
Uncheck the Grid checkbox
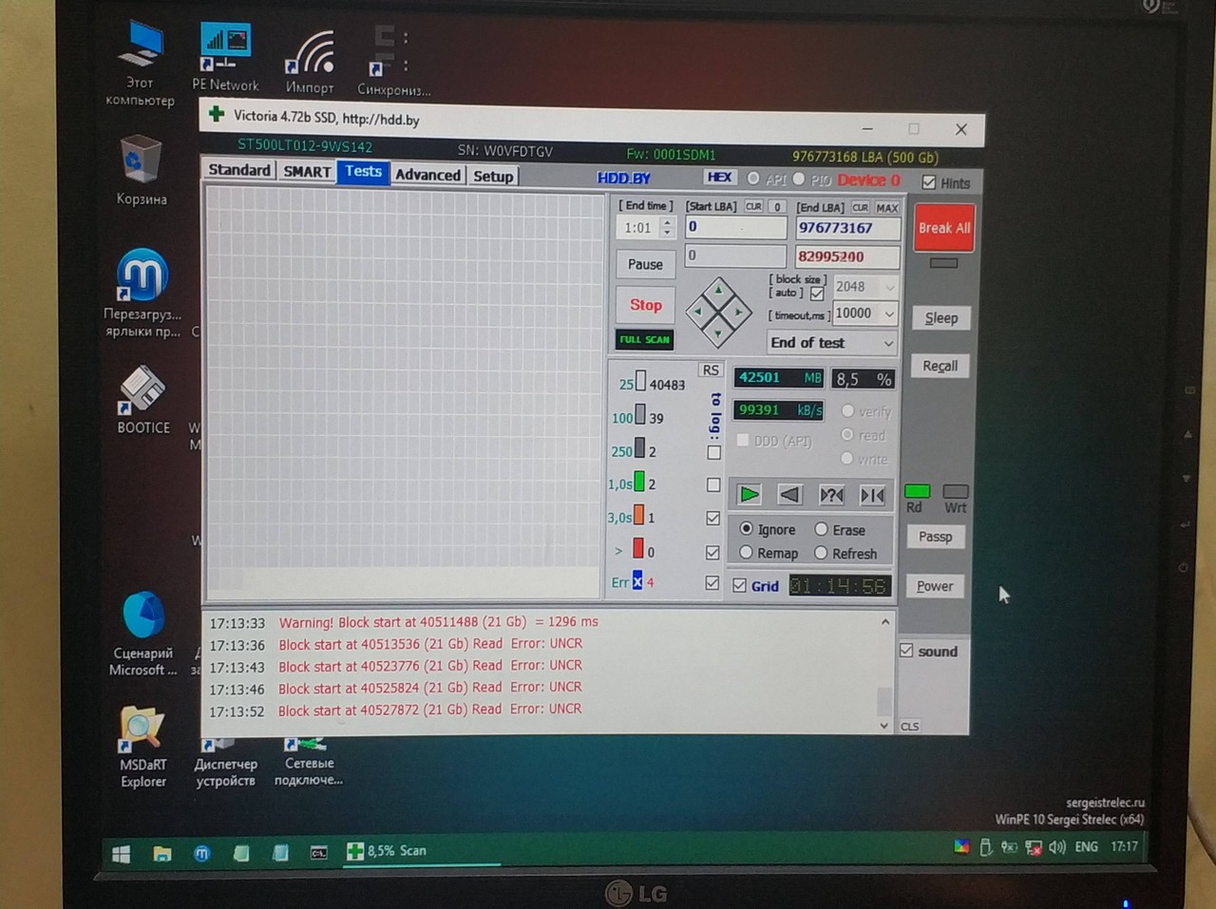pos(740,586)
